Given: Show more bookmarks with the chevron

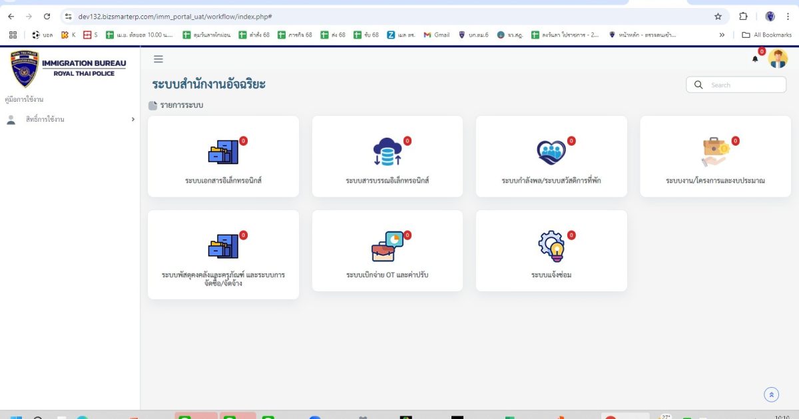Looking at the screenshot, I should pos(722,35).
